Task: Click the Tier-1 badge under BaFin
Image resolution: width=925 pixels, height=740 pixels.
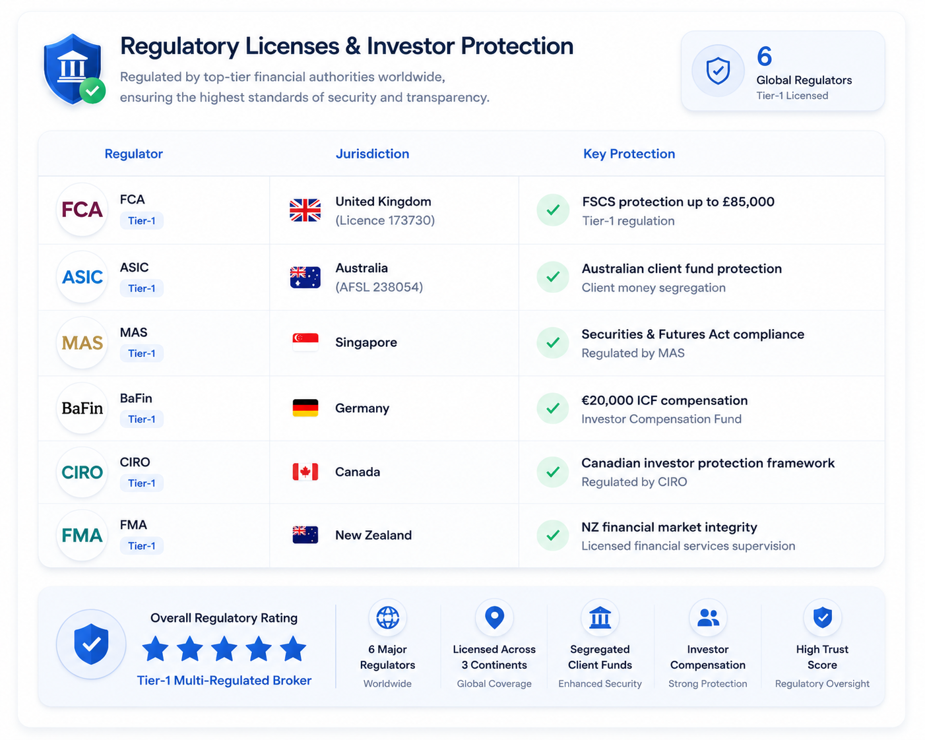Action: [x=142, y=419]
